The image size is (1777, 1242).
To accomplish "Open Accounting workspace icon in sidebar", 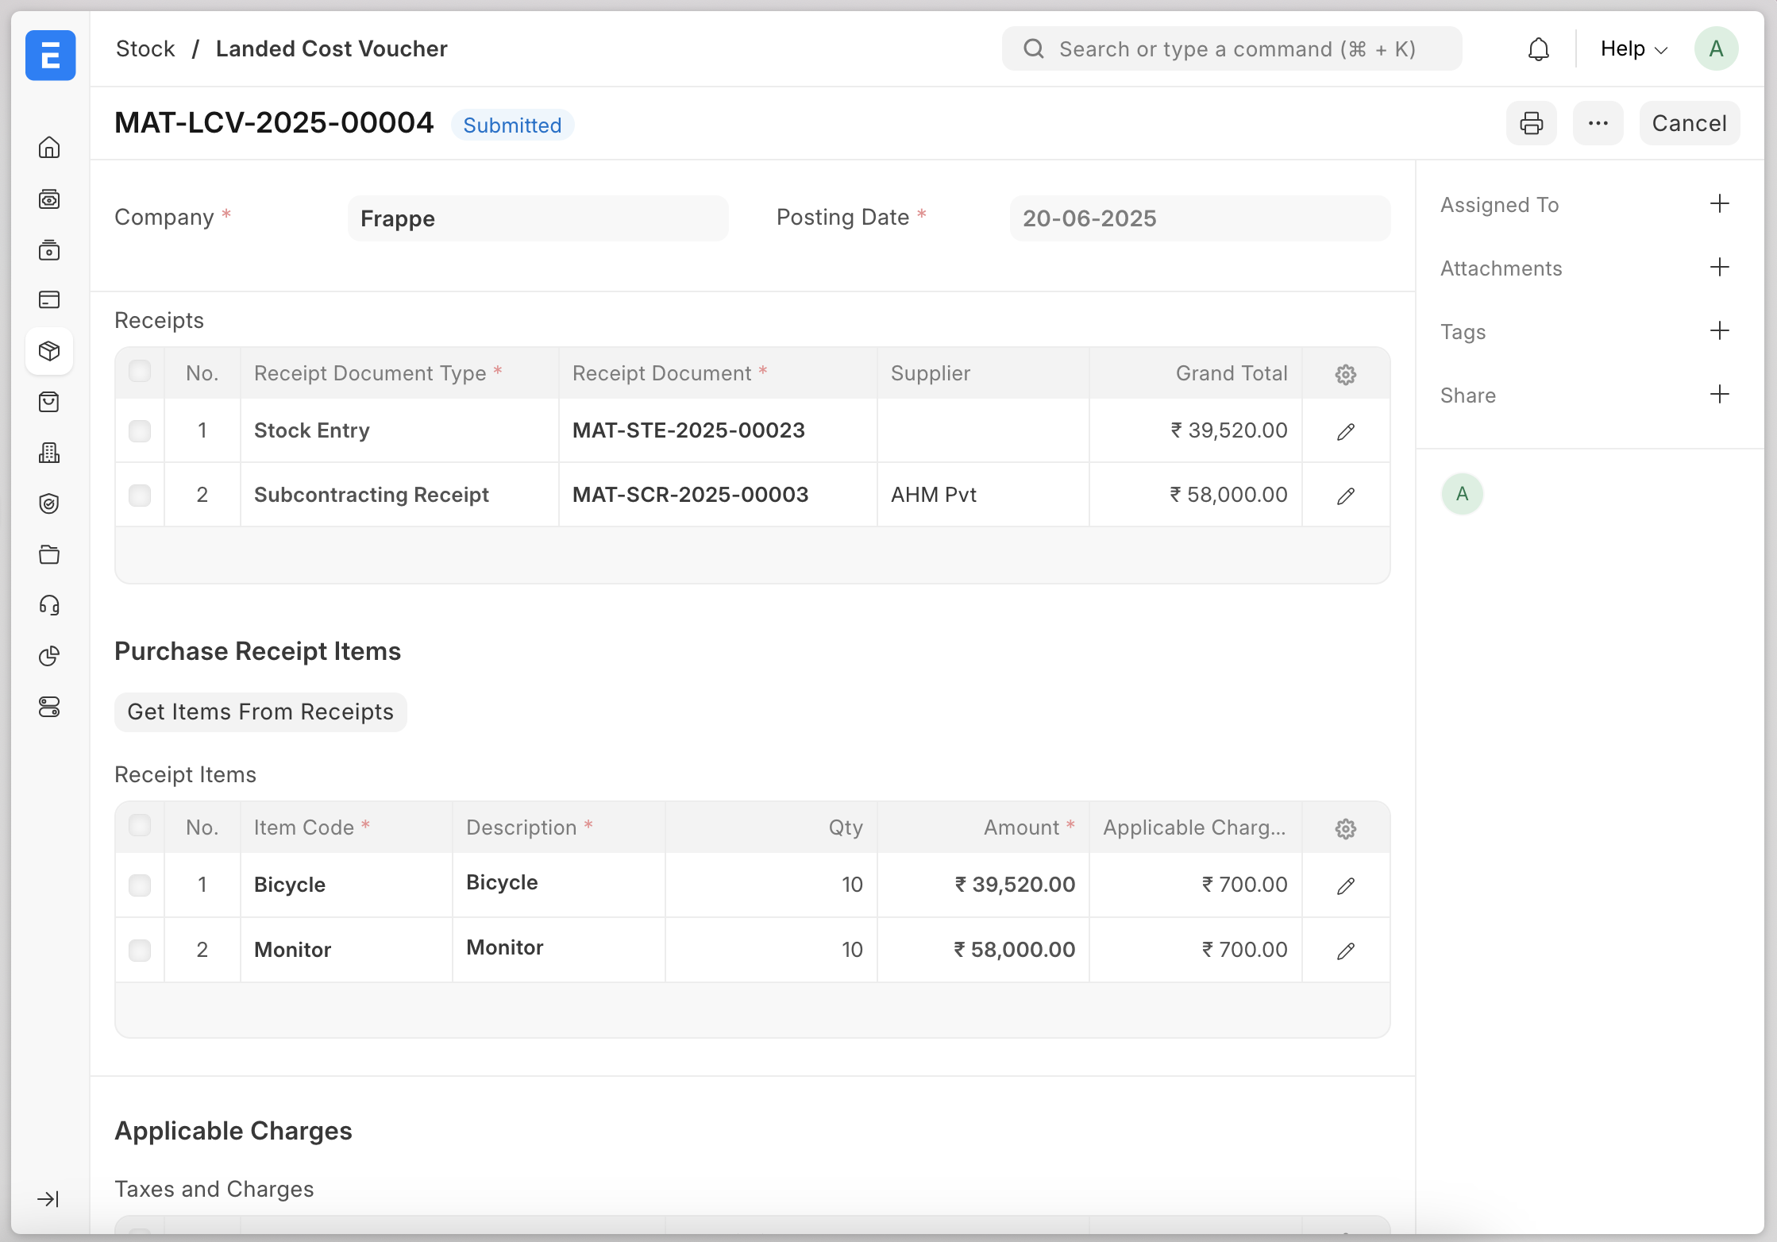I will (x=49, y=199).
